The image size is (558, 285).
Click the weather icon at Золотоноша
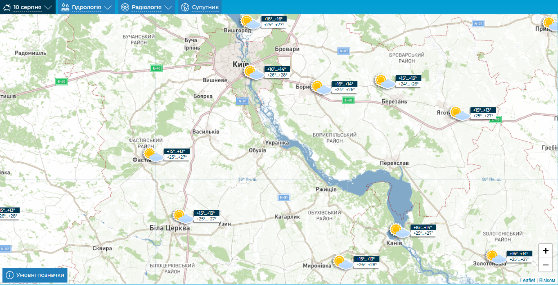click(496, 257)
